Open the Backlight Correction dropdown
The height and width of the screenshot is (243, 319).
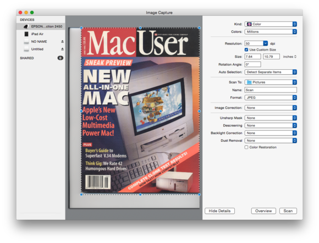point(271,133)
